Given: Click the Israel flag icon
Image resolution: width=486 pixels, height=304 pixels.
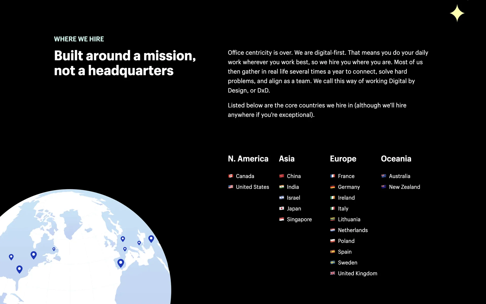Looking at the screenshot, I should (281, 198).
